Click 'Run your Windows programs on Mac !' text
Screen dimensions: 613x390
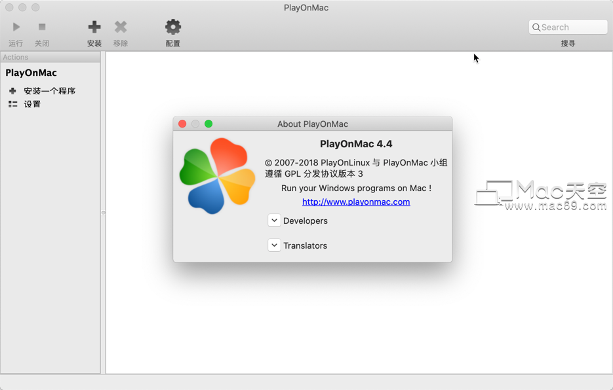(356, 188)
